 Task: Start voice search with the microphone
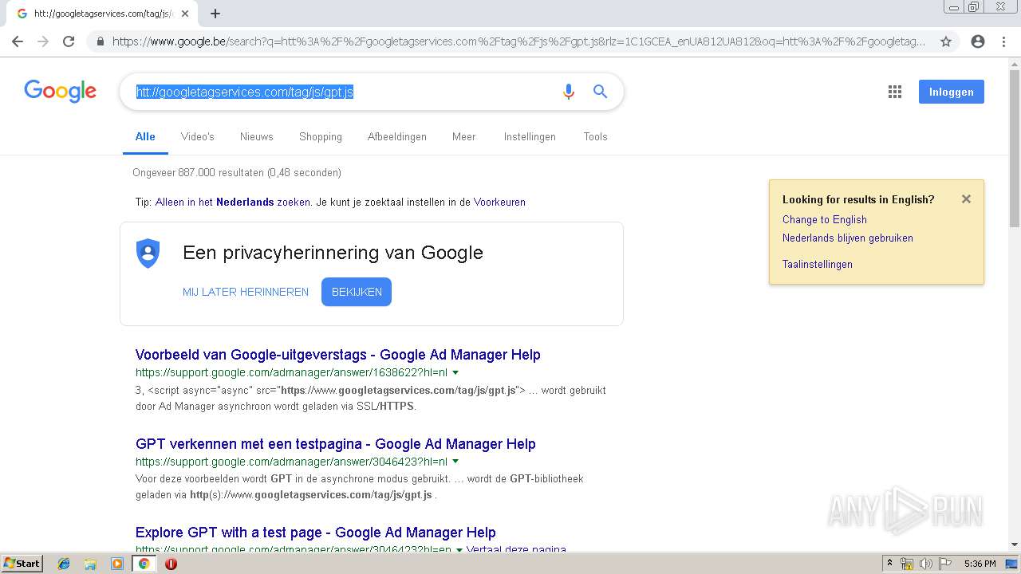569,92
